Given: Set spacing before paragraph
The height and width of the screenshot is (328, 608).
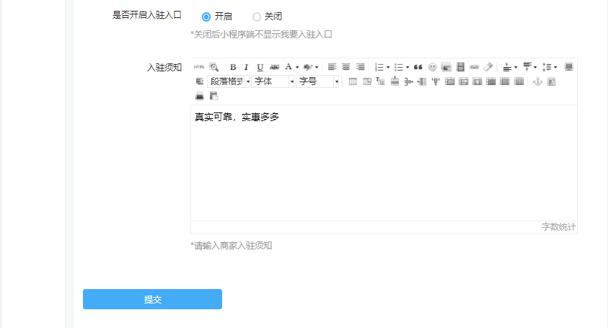Looking at the screenshot, I should (507, 67).
